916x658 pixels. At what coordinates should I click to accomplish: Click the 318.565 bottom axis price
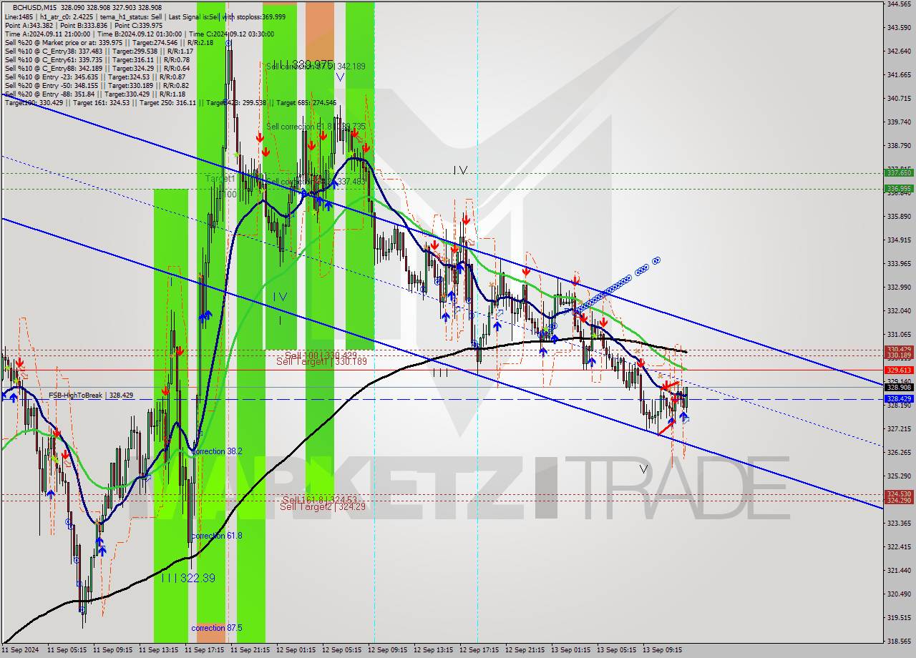tap(898, 641)
